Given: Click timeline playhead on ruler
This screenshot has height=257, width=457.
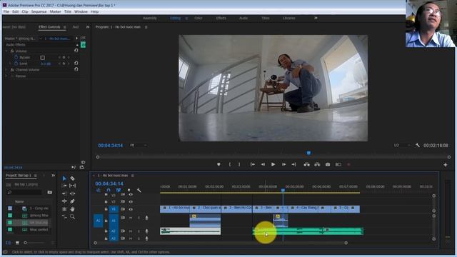Looking at the screenshot, I should pos(283,191).
